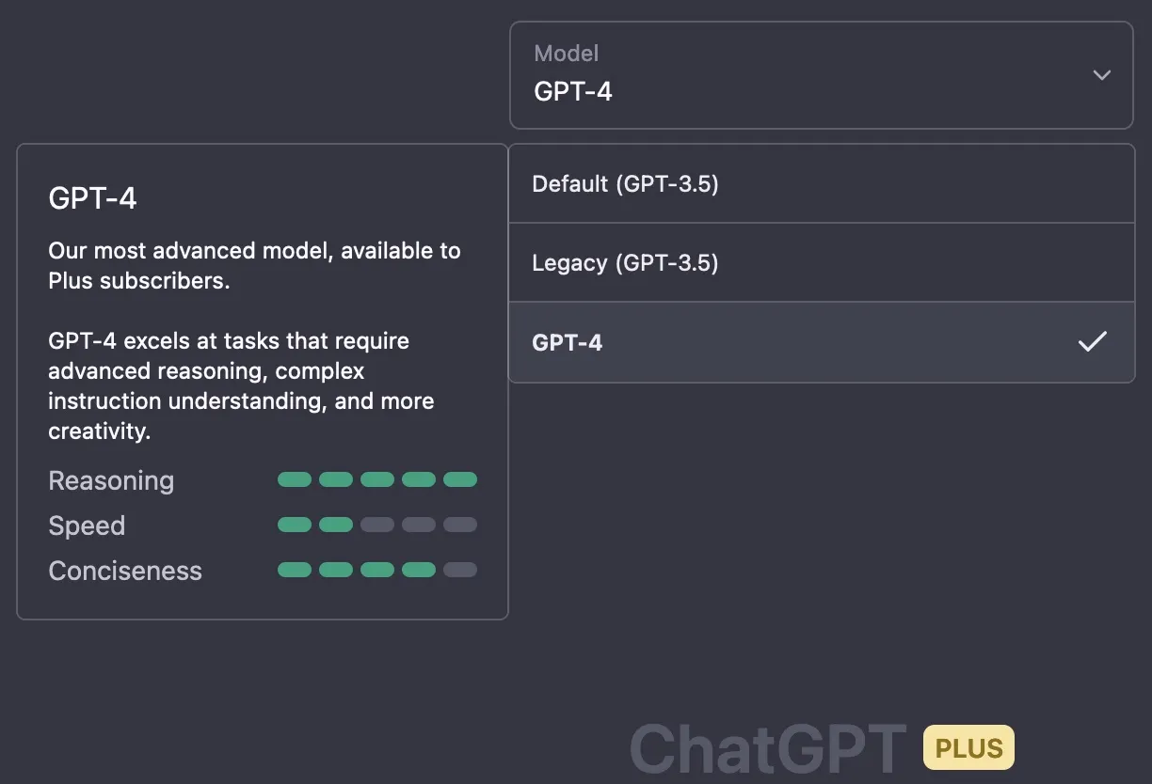Screen dimensions: 1152x784
Task: Click the first Reasoning rating pill
Action: (x=294, y=479)
